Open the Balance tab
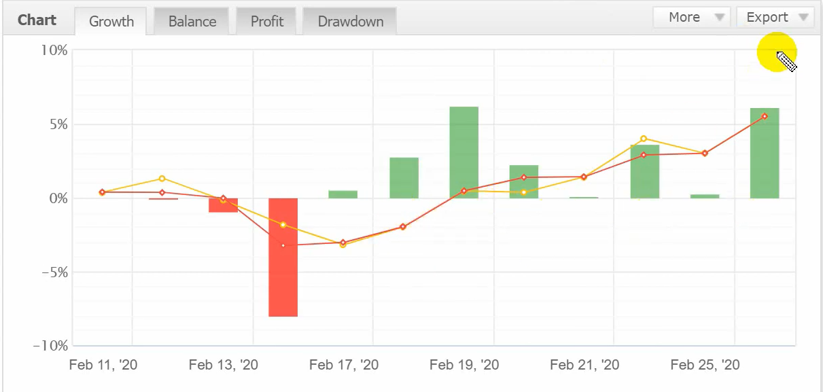 coord(192,21)
